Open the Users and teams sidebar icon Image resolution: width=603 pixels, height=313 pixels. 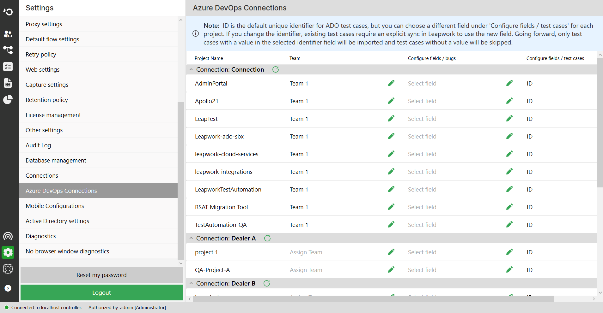[x=8, y=34]
